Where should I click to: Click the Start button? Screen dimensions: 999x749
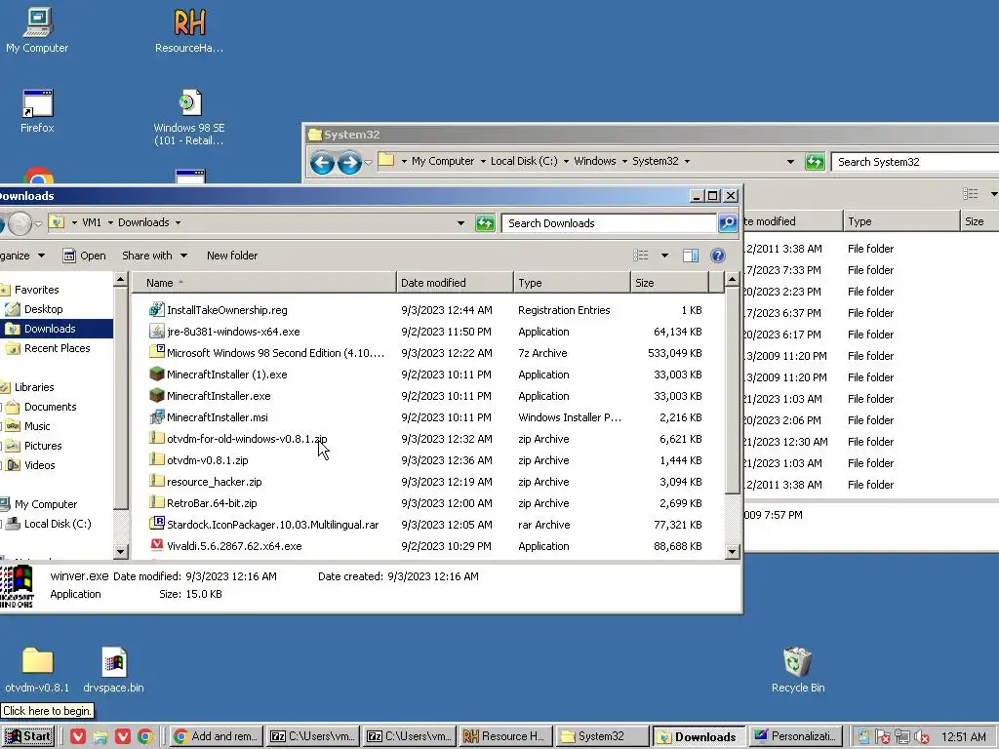coord(28,736)
